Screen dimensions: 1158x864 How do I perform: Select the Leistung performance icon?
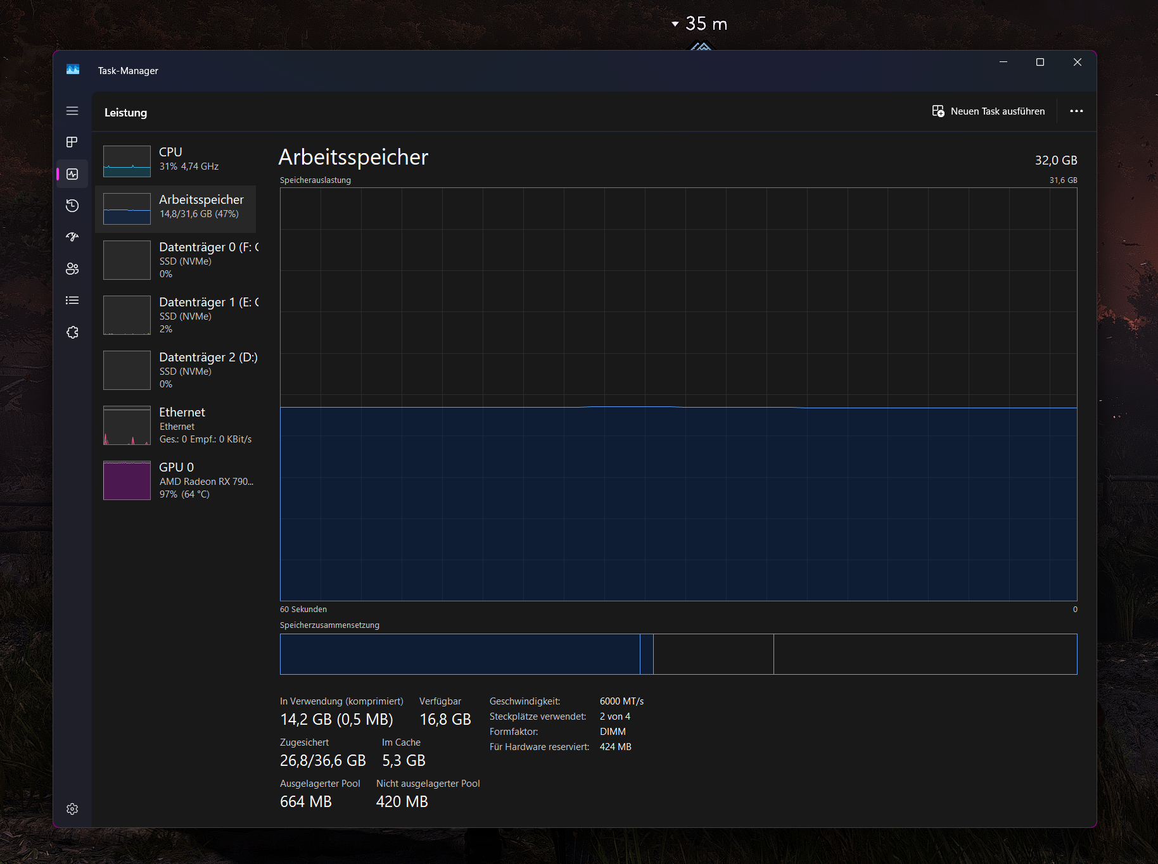(x=72, y=174)
